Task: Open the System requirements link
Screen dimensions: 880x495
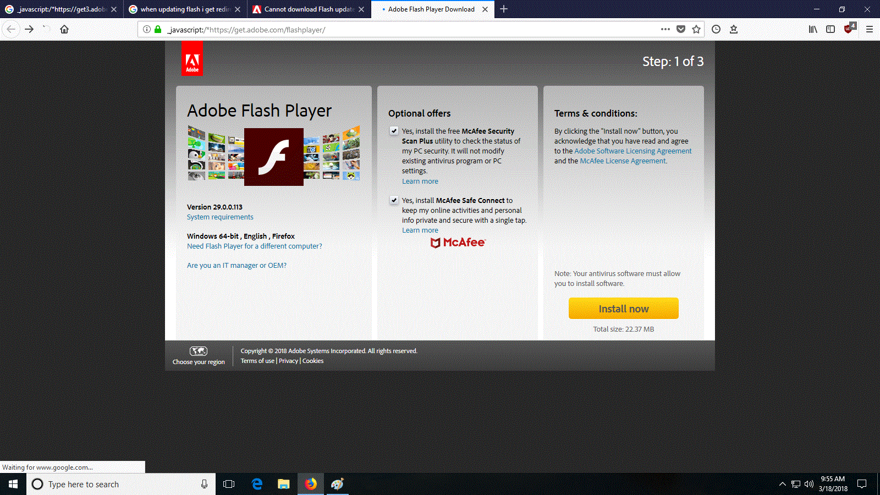Action: click(220, 217)
